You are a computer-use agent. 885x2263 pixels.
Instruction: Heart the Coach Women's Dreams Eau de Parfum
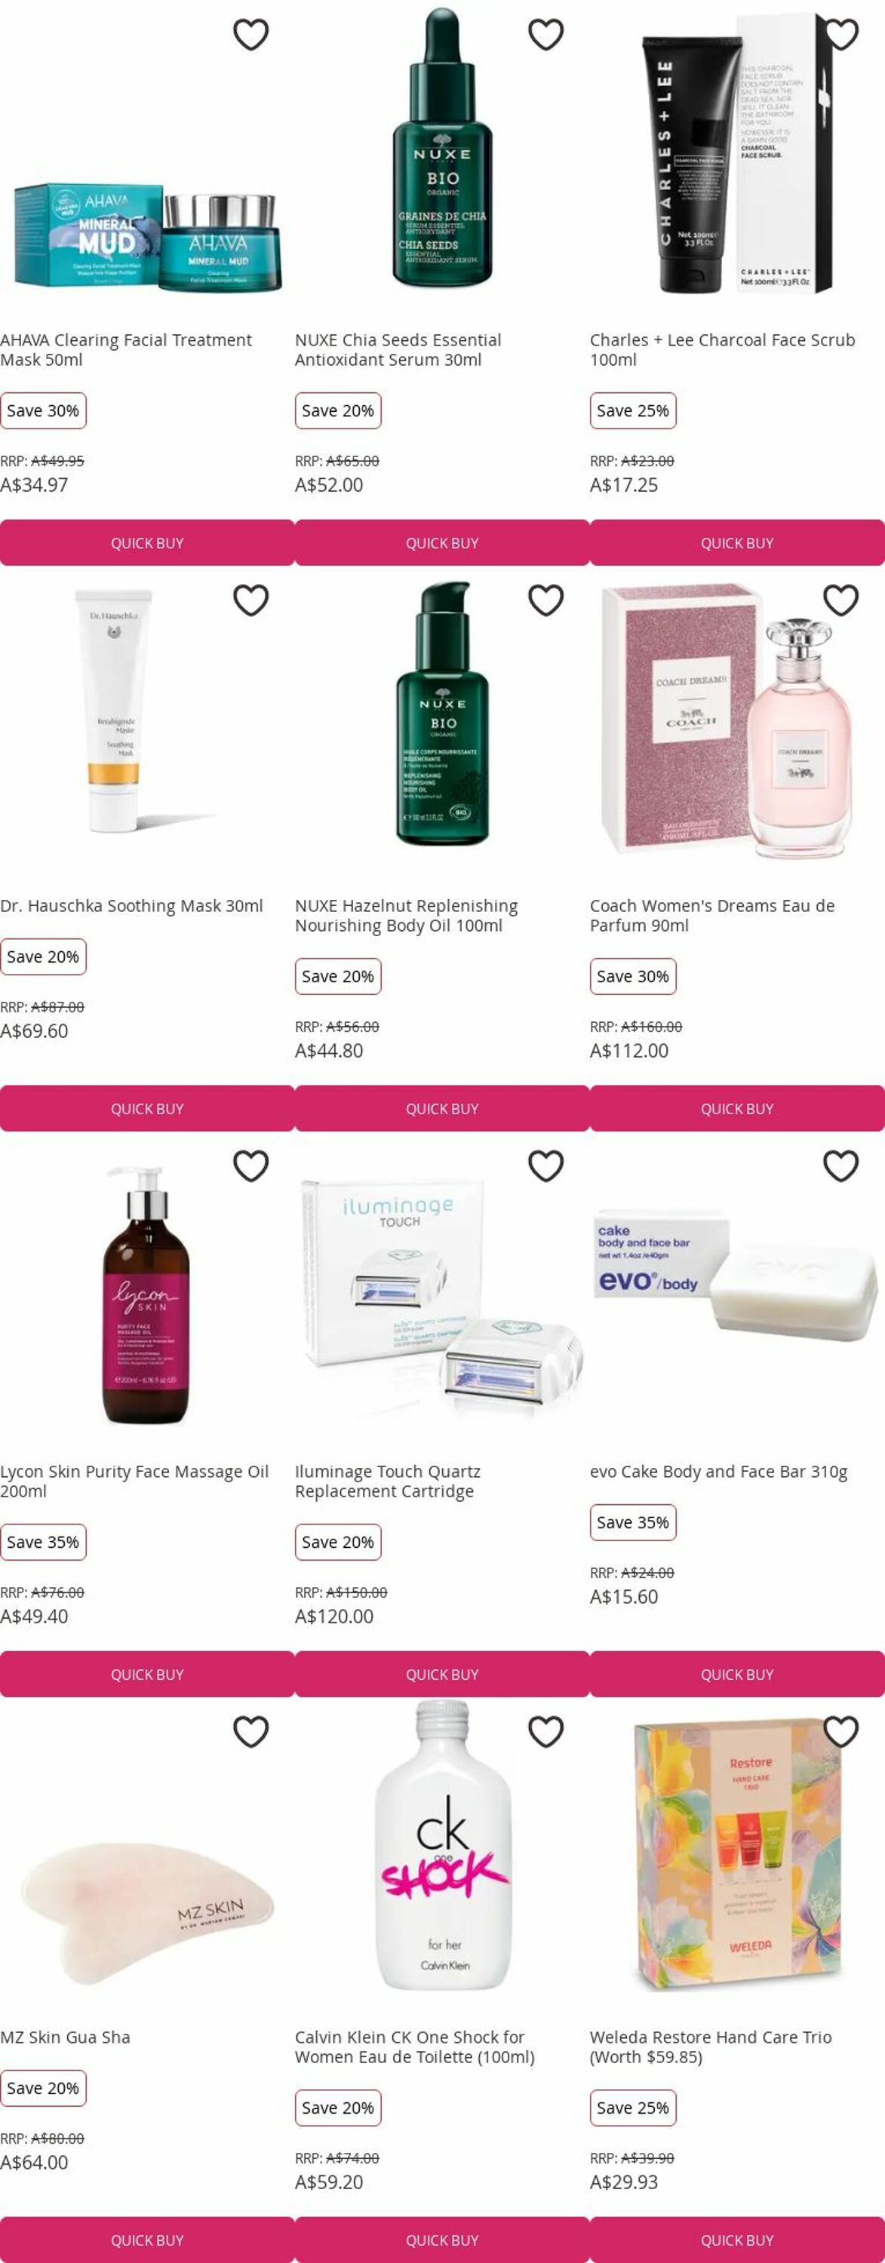(x=841, y=601)
